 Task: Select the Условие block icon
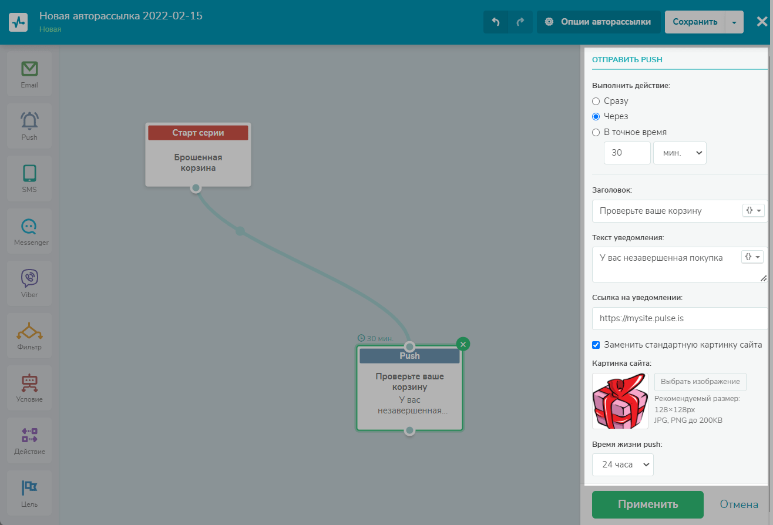tap(29, 388)
